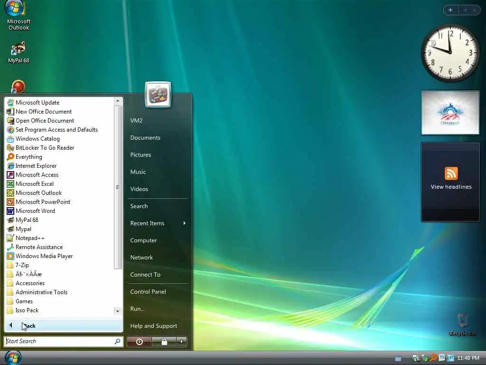The height and width of the screenshot is (365, 486).
Task: Click View headlines in the feed gadget
Action: [451, 187]
